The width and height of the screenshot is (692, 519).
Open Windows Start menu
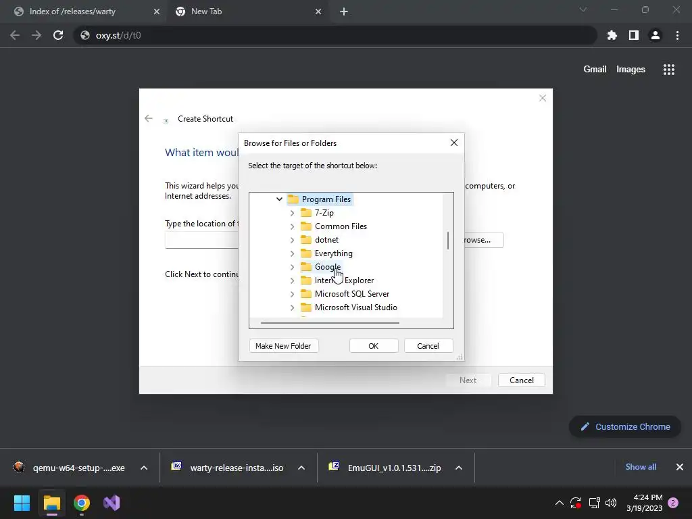(22, 503)
